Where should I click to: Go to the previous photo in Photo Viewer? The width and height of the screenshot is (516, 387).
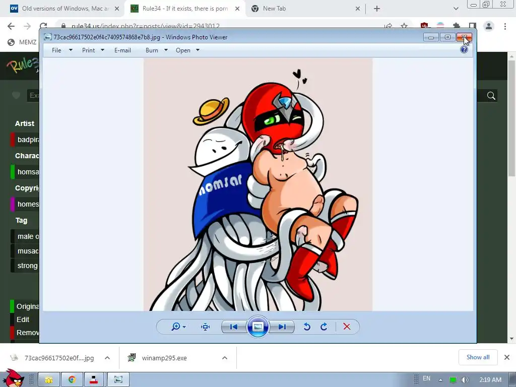[x=234, y=327]
